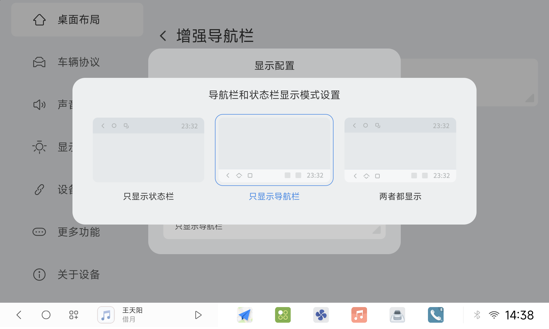Viewport: 549px width, 329px height.
Task: Go back using the arrow beside 增强导航栏
Action: (x=163, y=36)
